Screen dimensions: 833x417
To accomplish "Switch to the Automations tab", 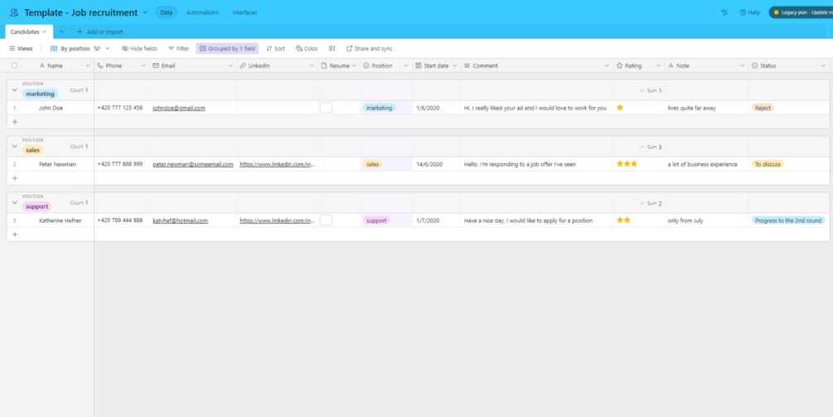I will coord(202,12).
